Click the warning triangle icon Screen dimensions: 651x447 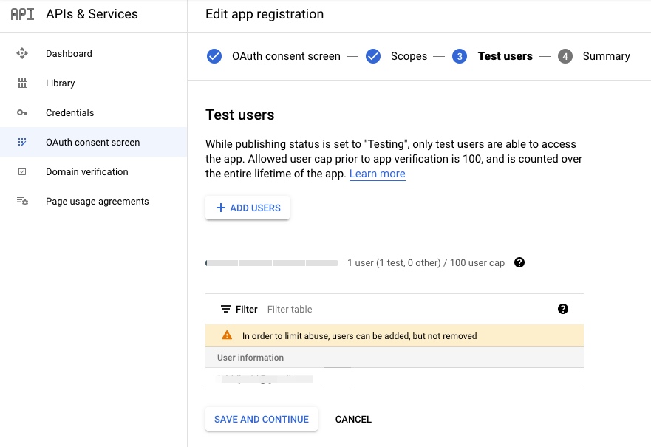[x=227, y=335]
